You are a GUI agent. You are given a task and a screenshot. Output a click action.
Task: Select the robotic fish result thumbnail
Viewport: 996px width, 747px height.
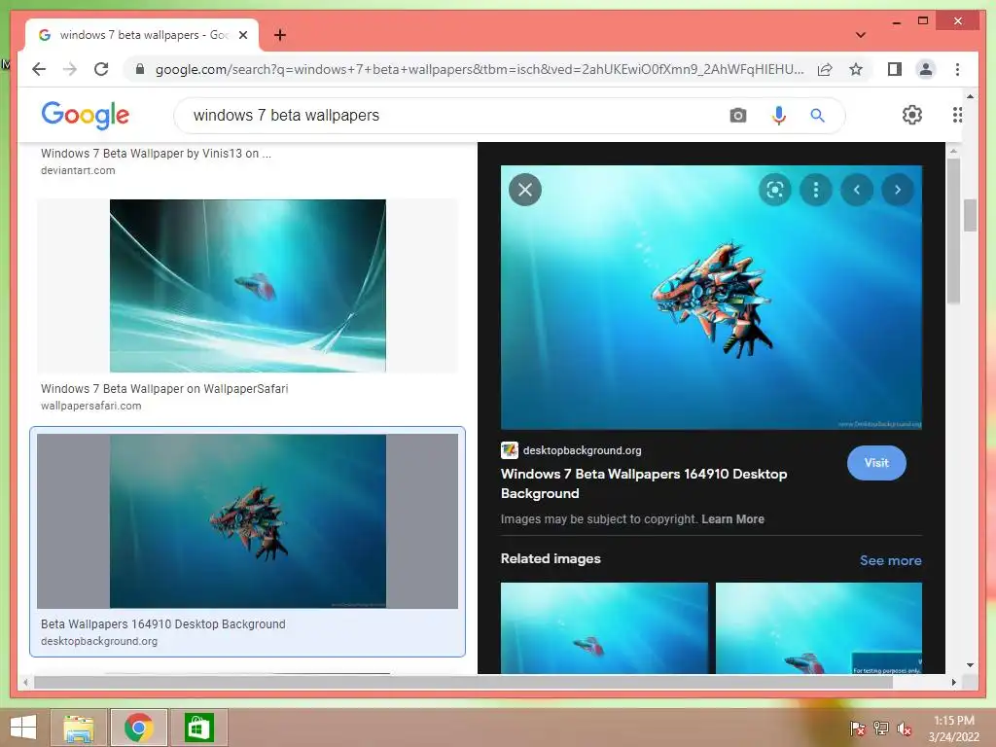248,521
